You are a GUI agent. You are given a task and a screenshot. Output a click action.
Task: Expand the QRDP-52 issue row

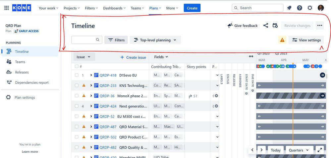pos(91,116)
